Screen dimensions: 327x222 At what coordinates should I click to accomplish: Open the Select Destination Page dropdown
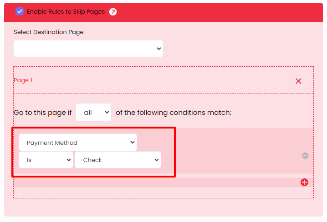pyautogui.click(x=88, y=49)
